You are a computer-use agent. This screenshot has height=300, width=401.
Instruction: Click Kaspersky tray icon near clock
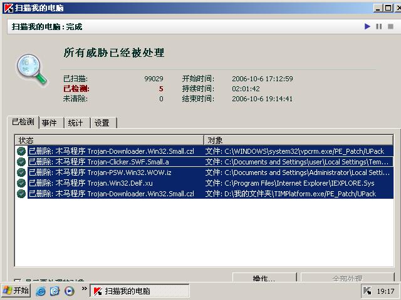pyautogui.click(x=367, y=291)
